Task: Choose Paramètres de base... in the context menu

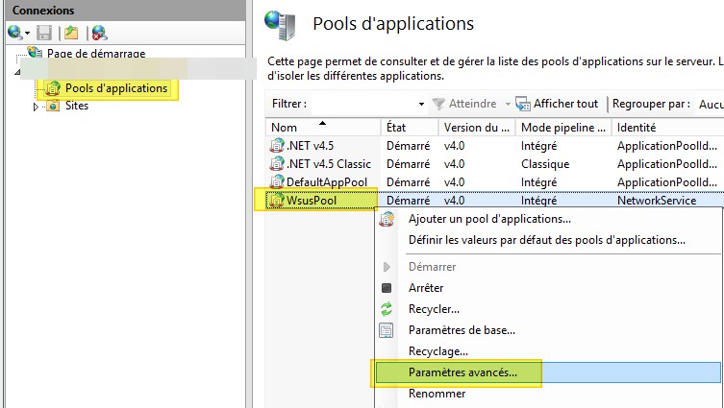Action: coord(462,330)
